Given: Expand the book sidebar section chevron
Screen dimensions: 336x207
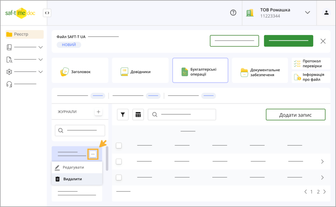Looking at the screenshot, I should point(40,47).
